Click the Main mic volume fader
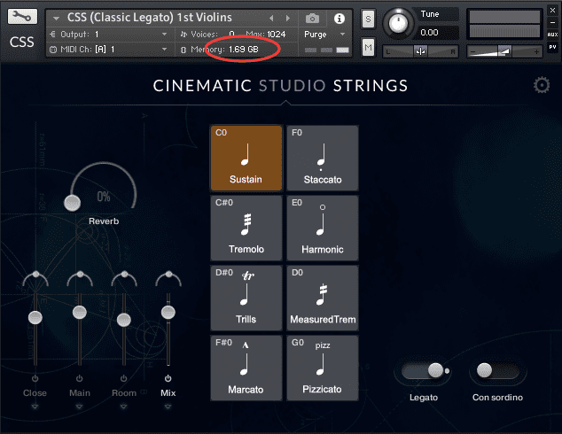This screenshot has height=434, width=562. (79, 312)
